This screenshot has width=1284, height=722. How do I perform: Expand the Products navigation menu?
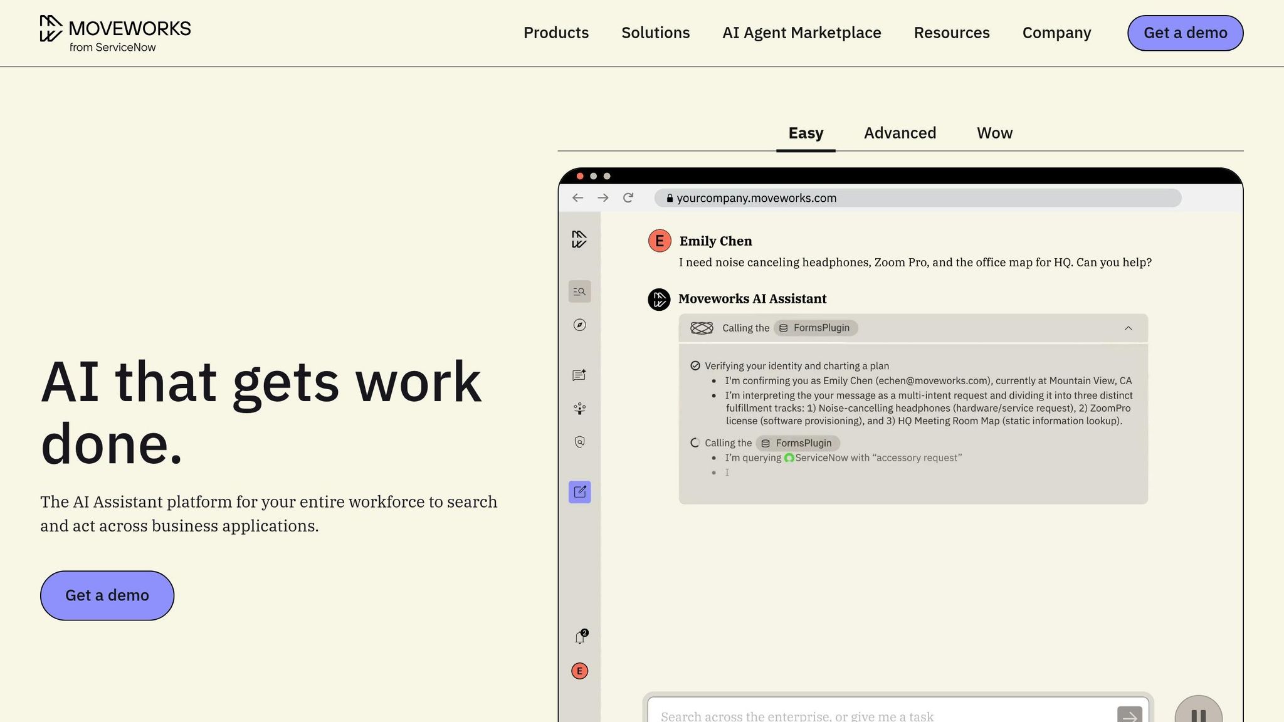coord(555,33)
